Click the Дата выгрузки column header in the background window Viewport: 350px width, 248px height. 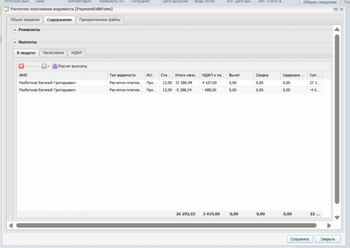(176, 2)
